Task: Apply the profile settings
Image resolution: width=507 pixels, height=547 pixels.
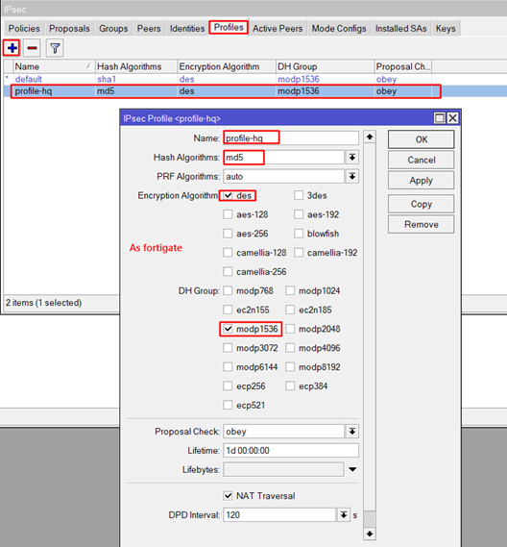Action: [421, 181]
